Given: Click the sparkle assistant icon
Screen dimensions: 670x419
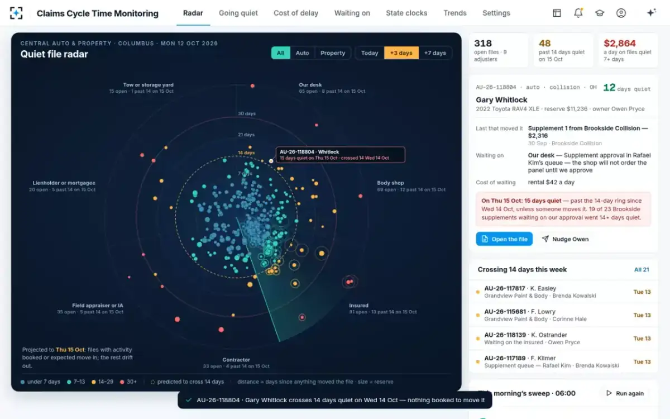Looking at the screenshot, I should 651,13.
